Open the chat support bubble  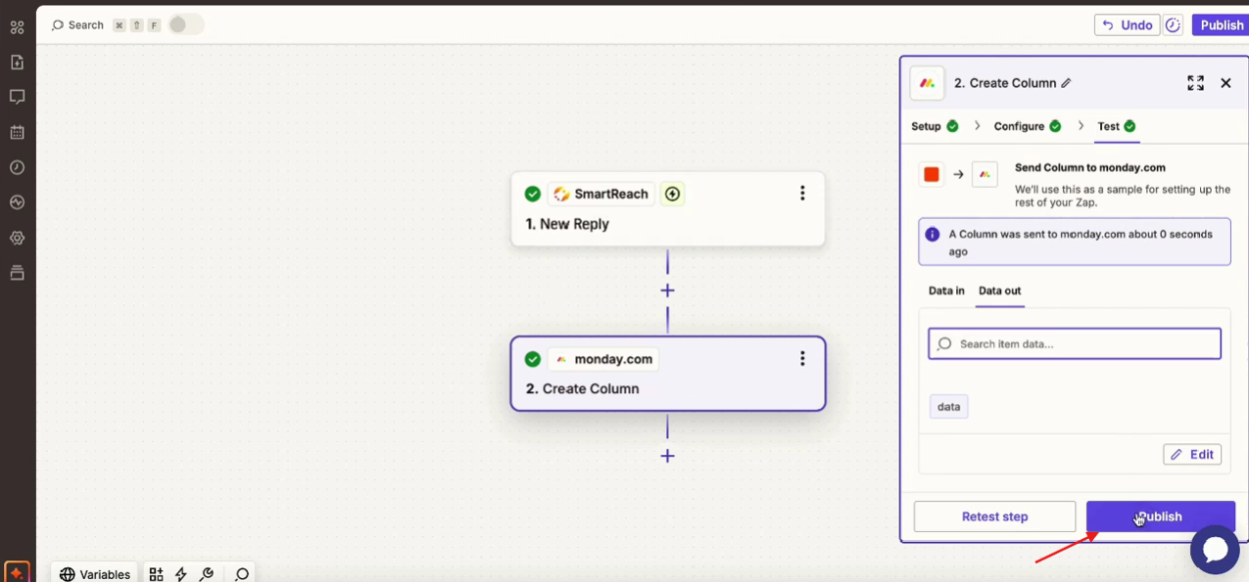1215,550
